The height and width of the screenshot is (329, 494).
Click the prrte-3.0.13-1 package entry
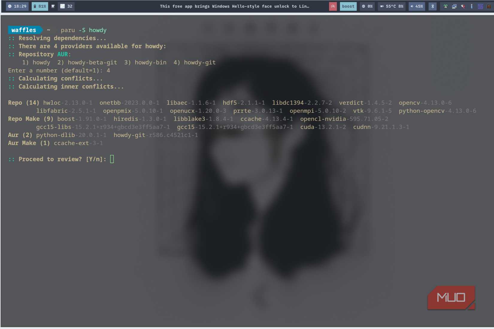(258, 111)
